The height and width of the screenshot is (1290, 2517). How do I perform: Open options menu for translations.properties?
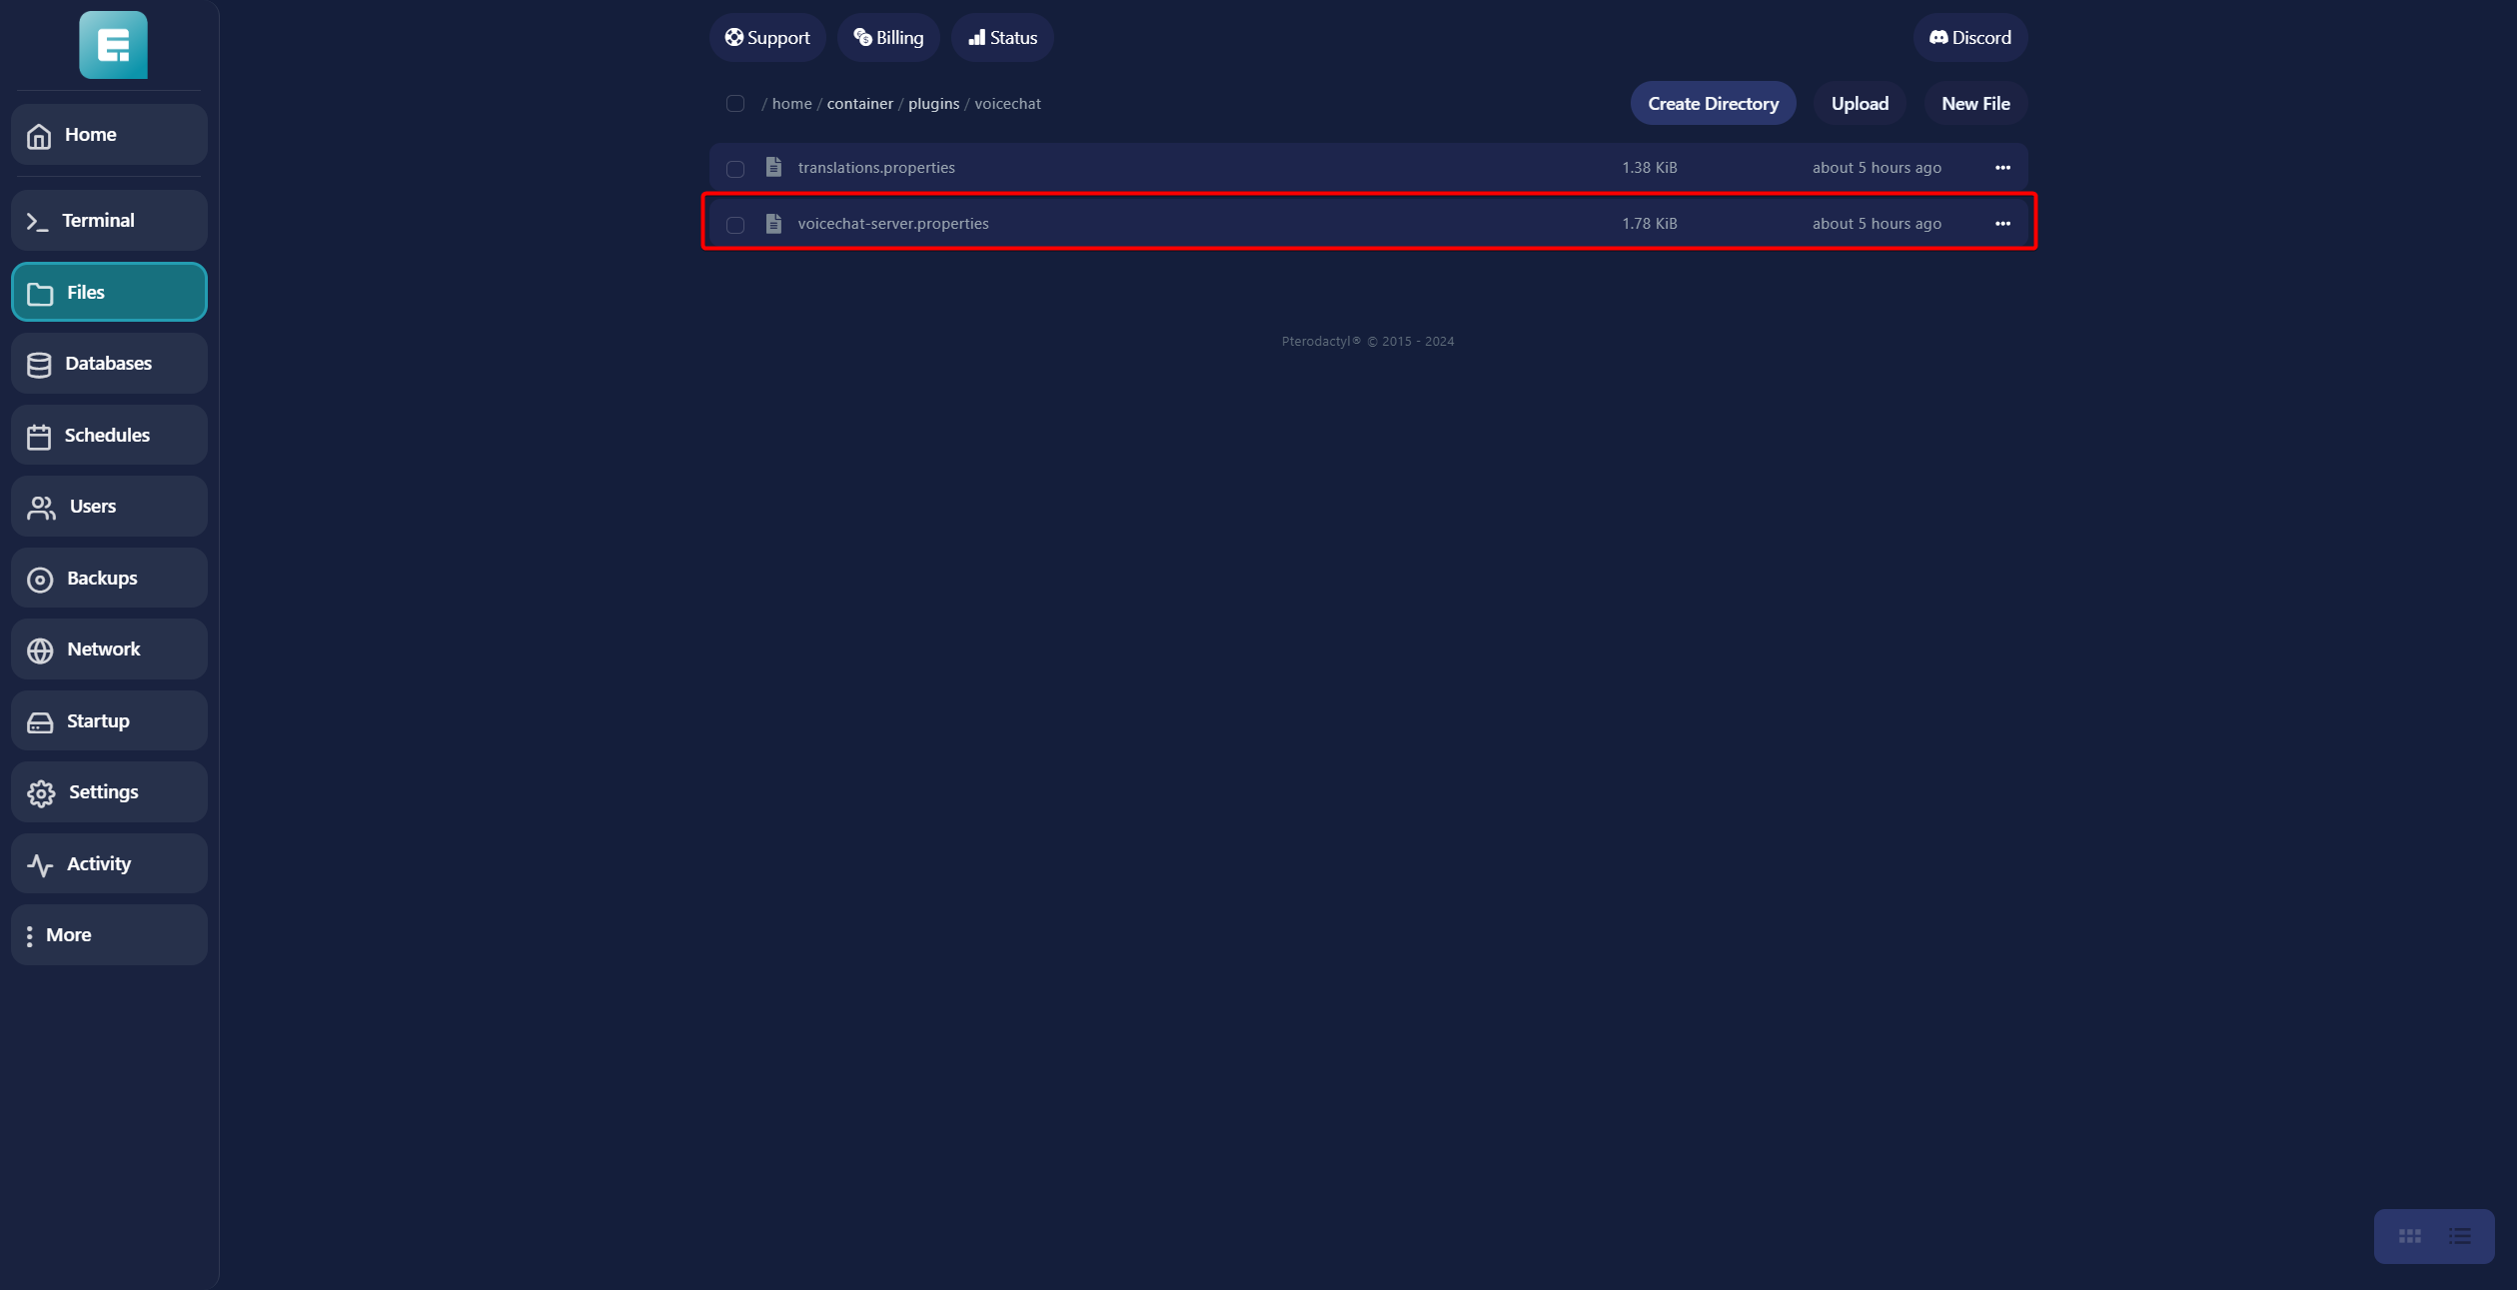point(2002,168)
